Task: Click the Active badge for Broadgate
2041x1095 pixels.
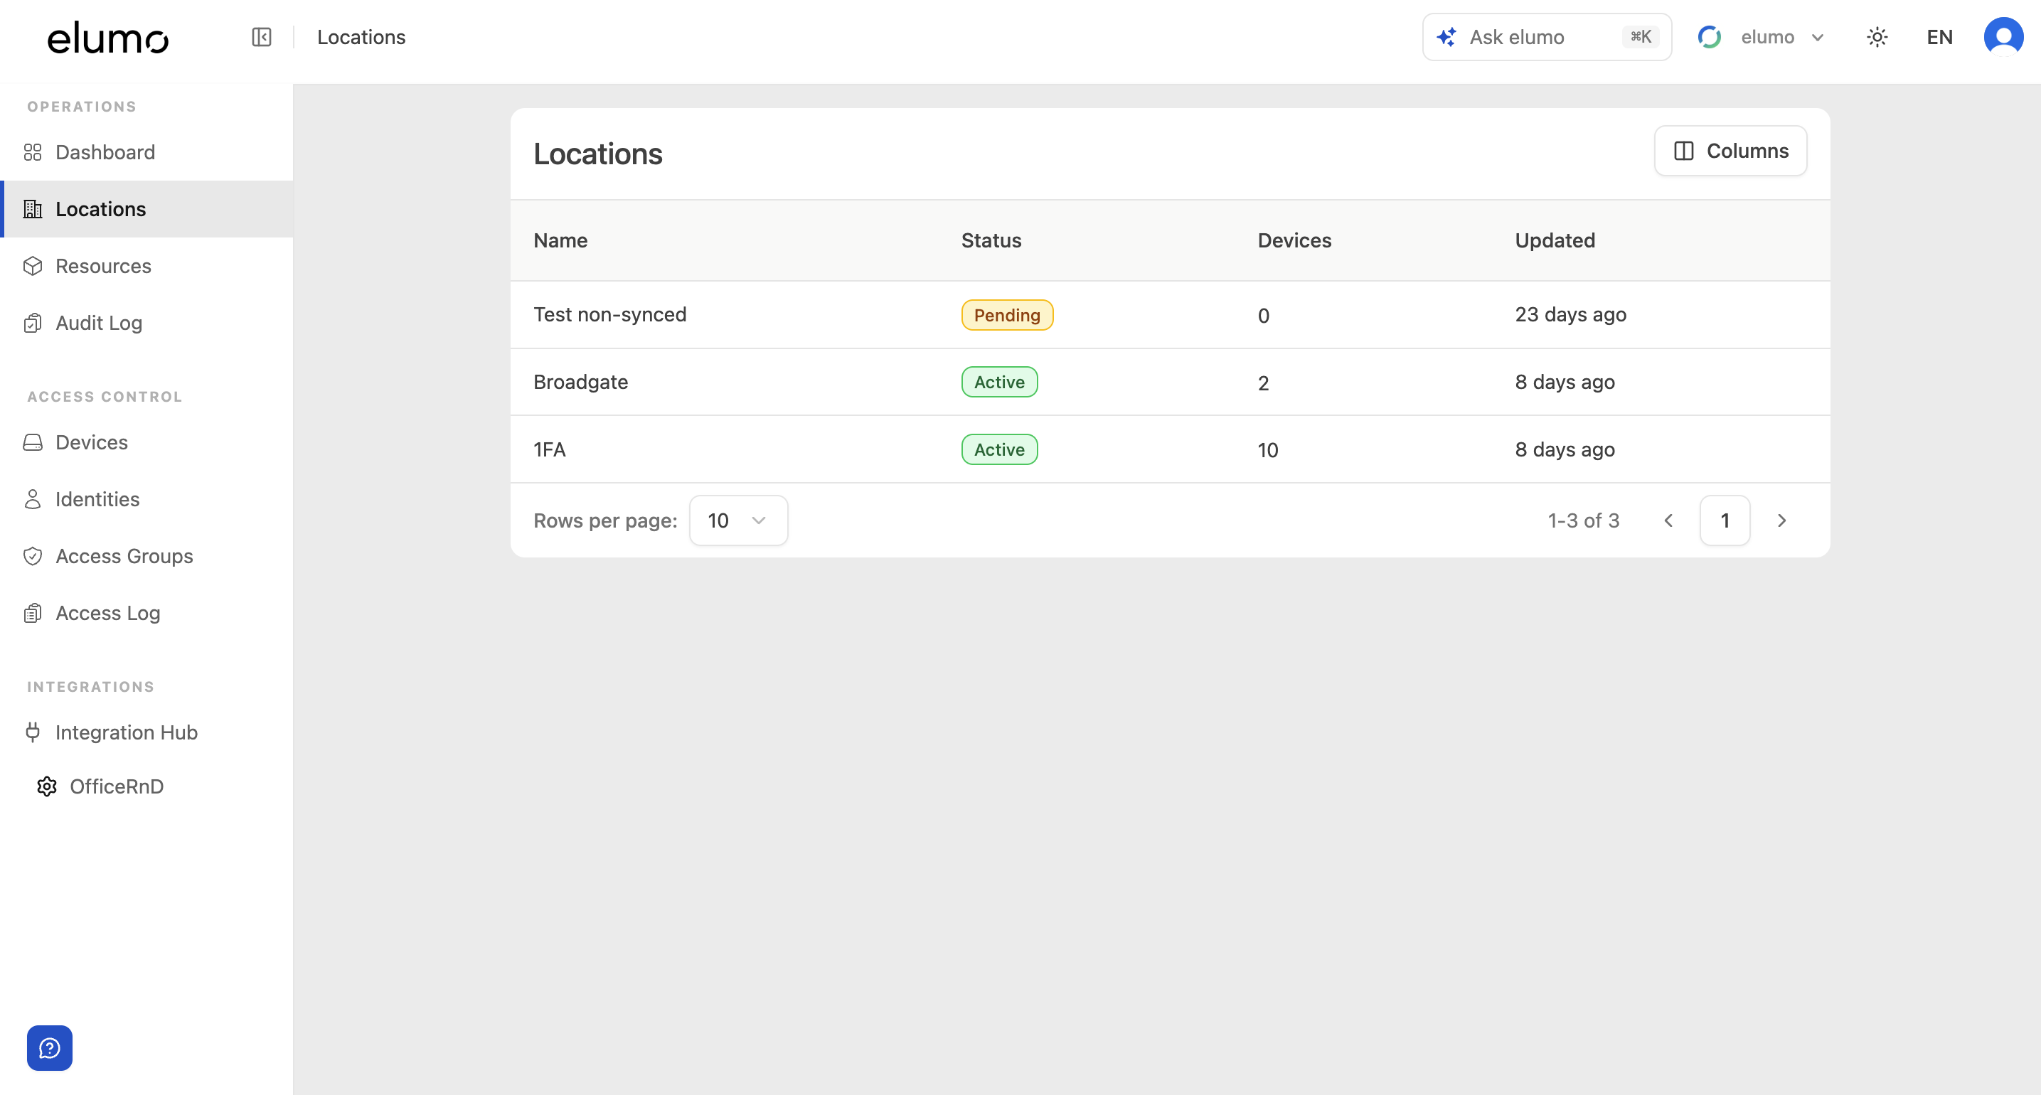Action: [x=999, y=382]
